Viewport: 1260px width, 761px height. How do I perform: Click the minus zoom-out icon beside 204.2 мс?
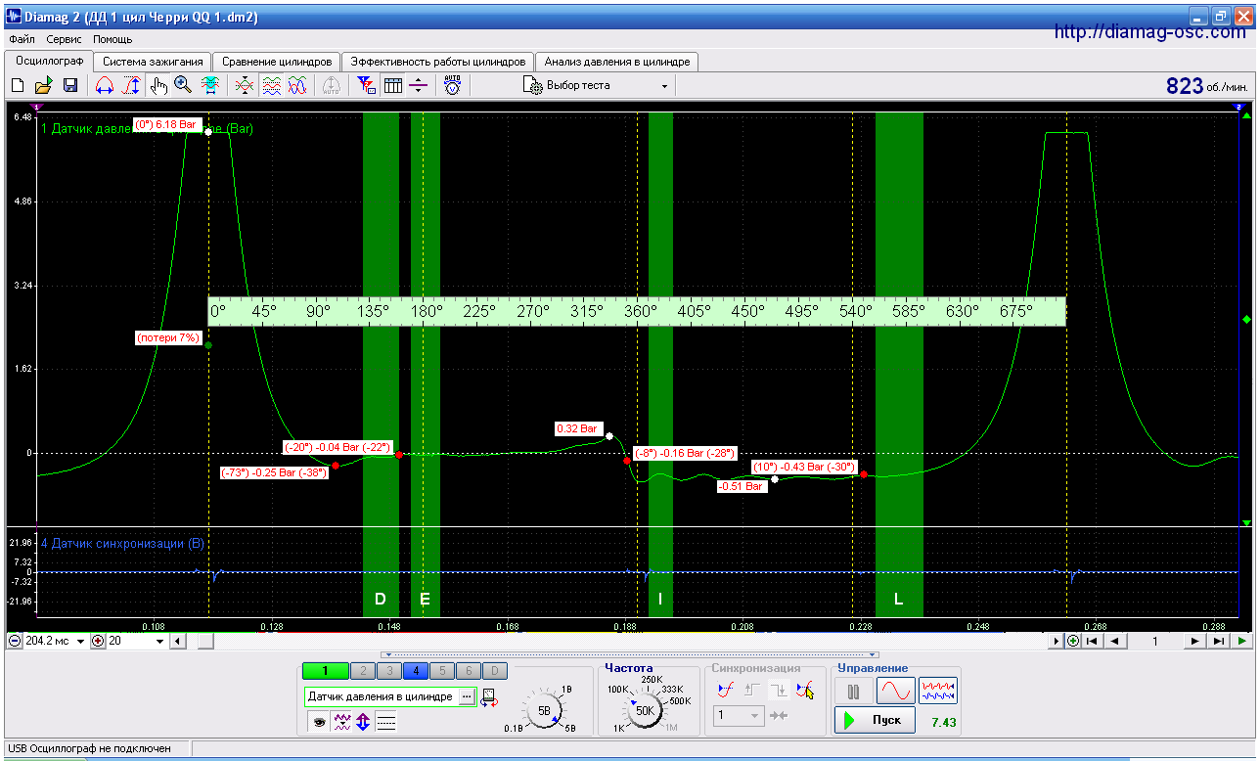click(x=15, y=642)
